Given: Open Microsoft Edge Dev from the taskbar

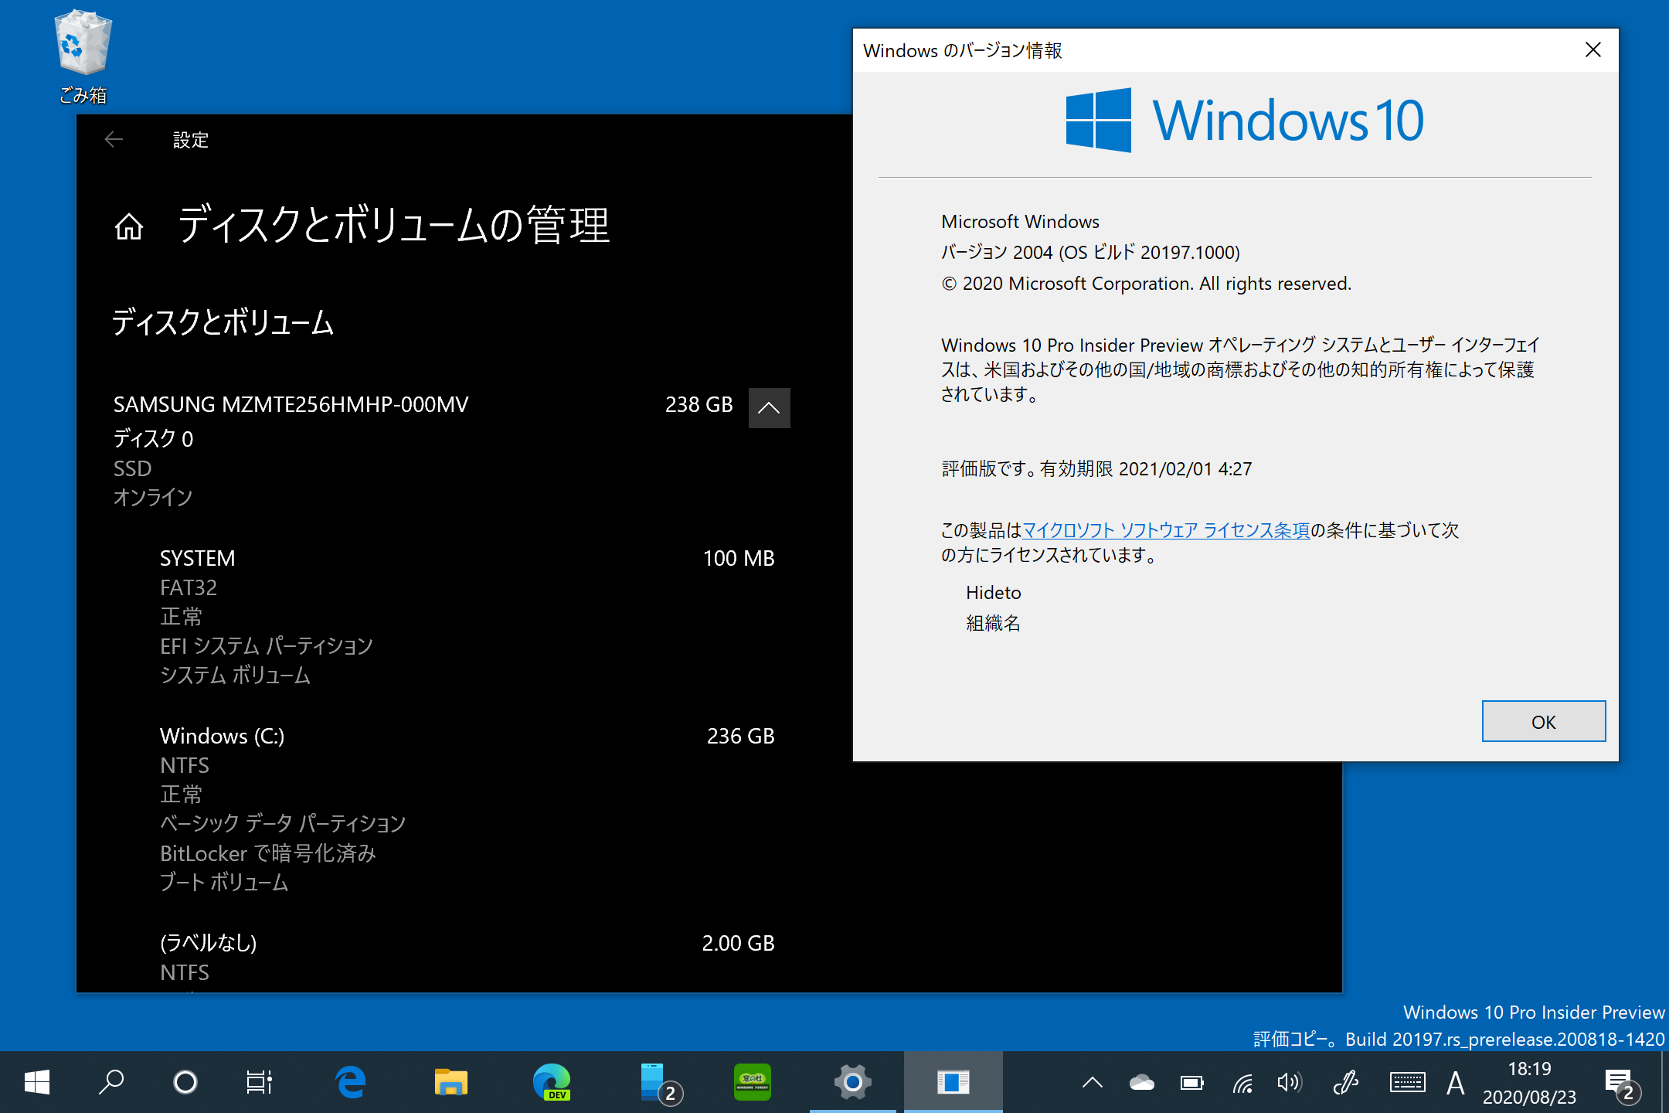Looking at the screenshot, I should [x=551, y=1081].
